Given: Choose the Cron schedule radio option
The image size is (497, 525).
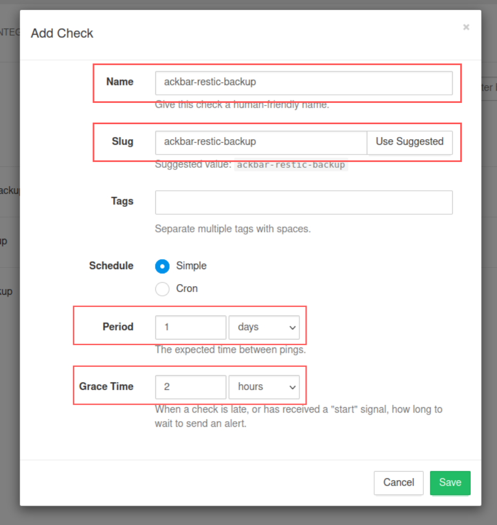Looking at the screenshot, I should click(162, 289).
